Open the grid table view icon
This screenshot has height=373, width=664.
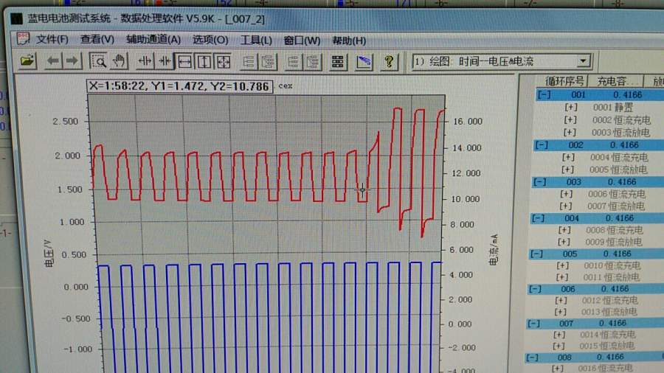337,62
